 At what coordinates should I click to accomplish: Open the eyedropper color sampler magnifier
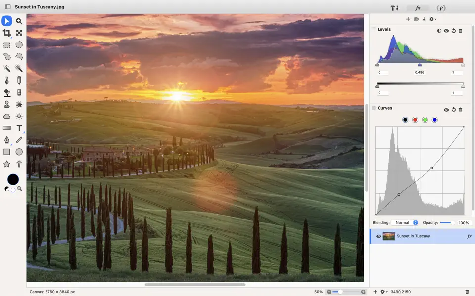(x=20, y=189)
